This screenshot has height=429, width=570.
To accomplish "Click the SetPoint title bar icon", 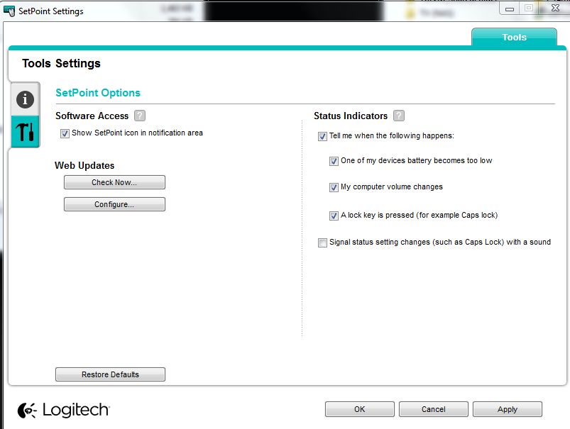I will 9,11.
